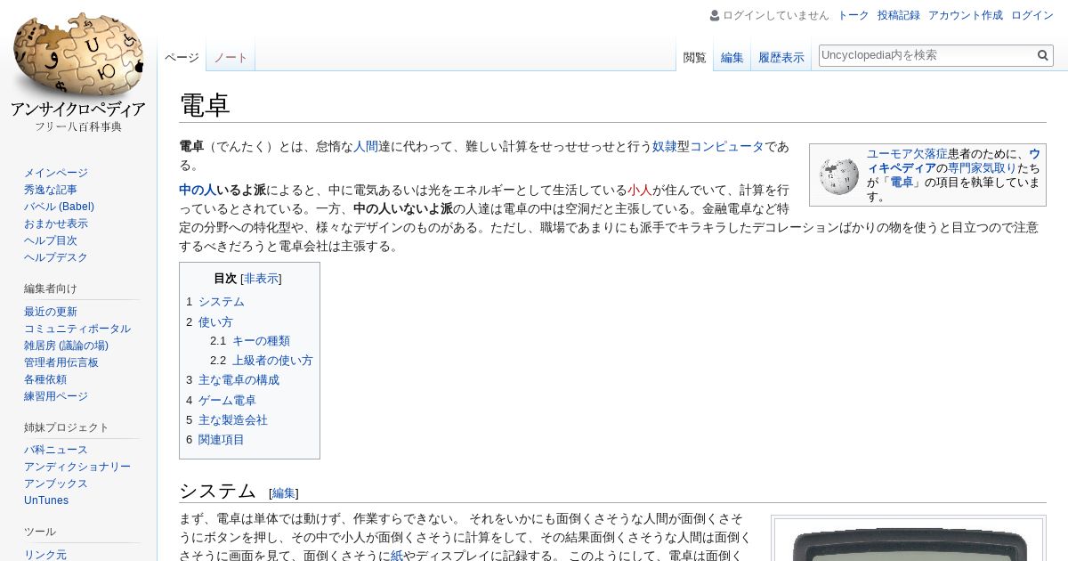Open ユーモア欠落症 link in notice box

point(907,153)
